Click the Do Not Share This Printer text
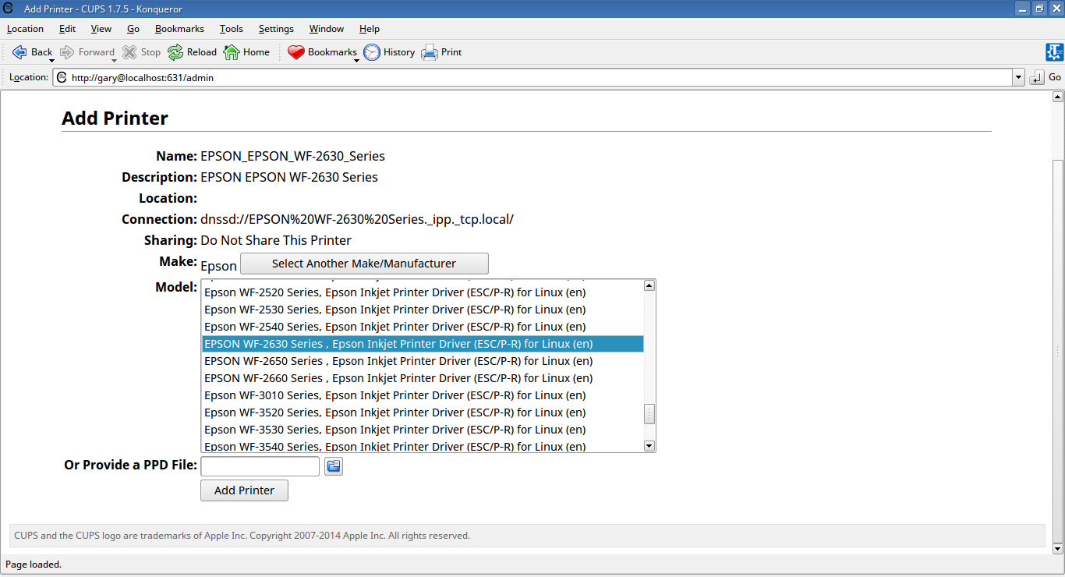The image size is (1065, 577). 276,240
